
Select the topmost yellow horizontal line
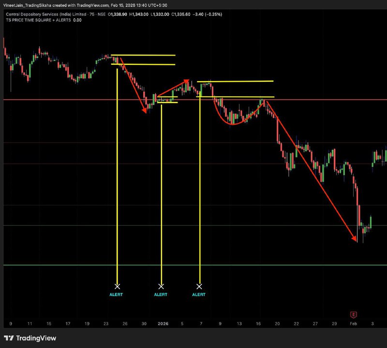[x=143, y=55]
